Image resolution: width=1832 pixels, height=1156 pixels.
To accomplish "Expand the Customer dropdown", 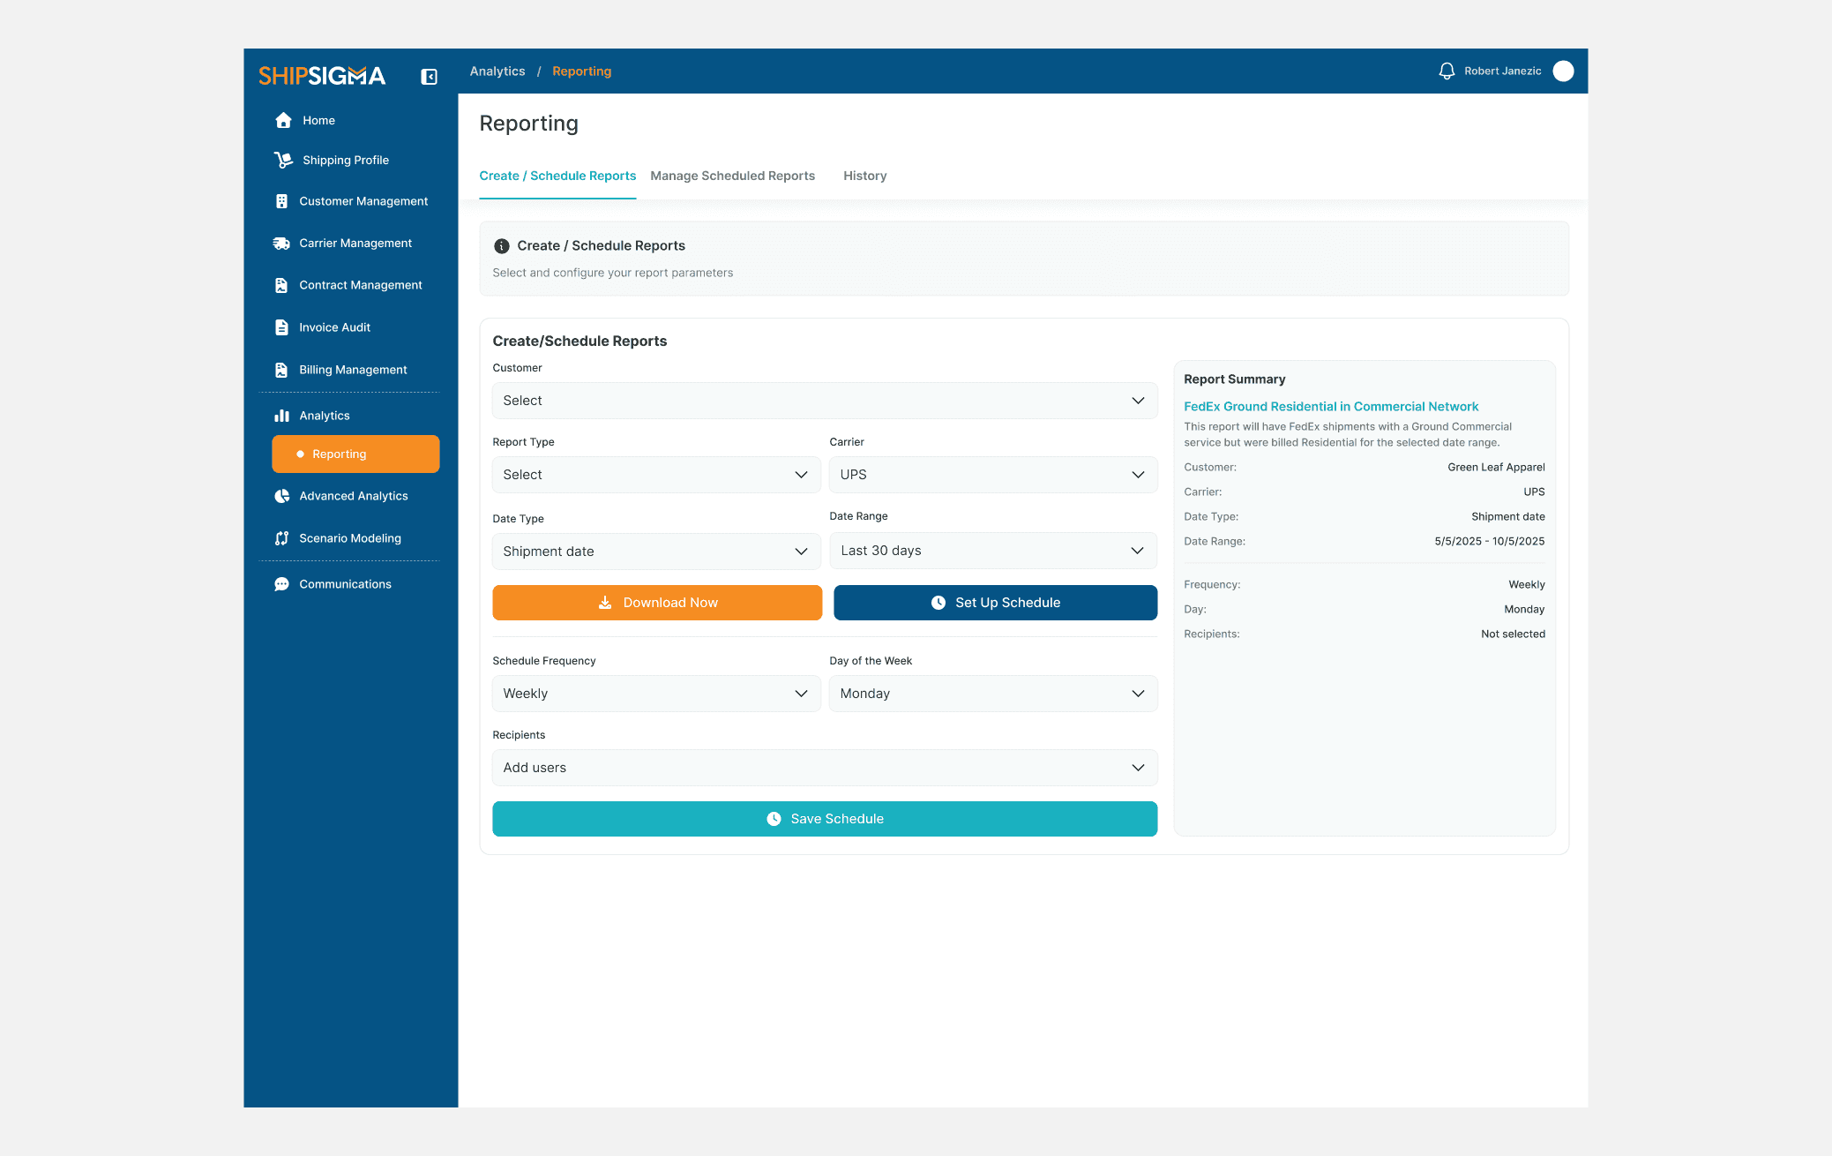I will [824, 401].
